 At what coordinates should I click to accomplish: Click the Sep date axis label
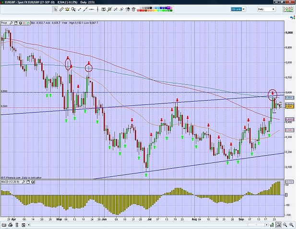(241, 219)
